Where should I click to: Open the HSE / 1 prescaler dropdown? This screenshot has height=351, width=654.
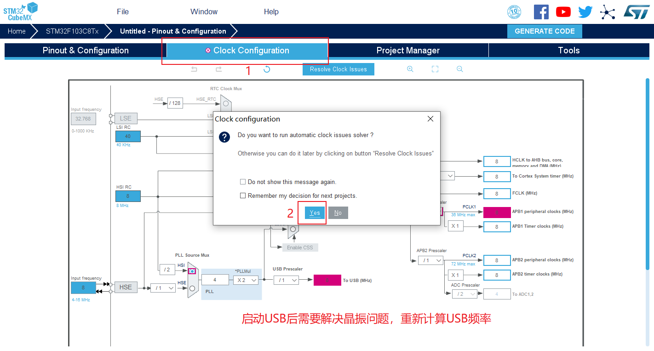pos(163,288)
